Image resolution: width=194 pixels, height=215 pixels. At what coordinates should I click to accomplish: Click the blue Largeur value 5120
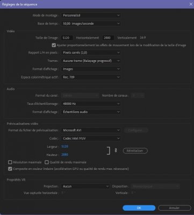(x=64, y=147)
